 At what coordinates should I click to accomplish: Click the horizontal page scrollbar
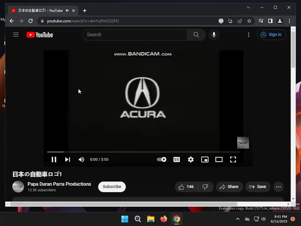click(124, 204)
